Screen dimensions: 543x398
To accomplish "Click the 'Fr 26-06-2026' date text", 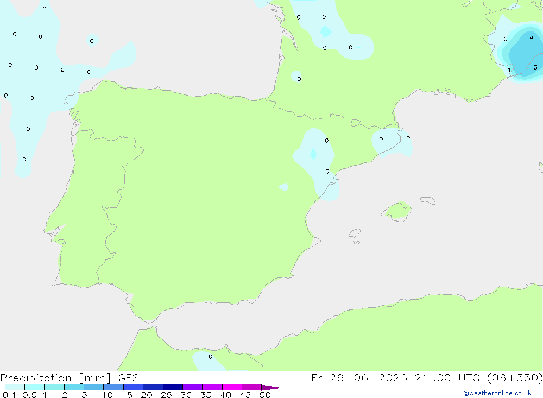I will [x=359, y=377].
